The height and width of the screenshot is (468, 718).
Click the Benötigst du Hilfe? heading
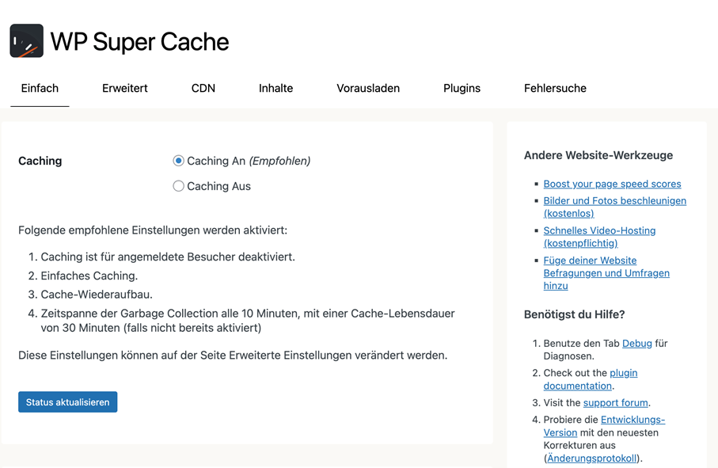574,314
